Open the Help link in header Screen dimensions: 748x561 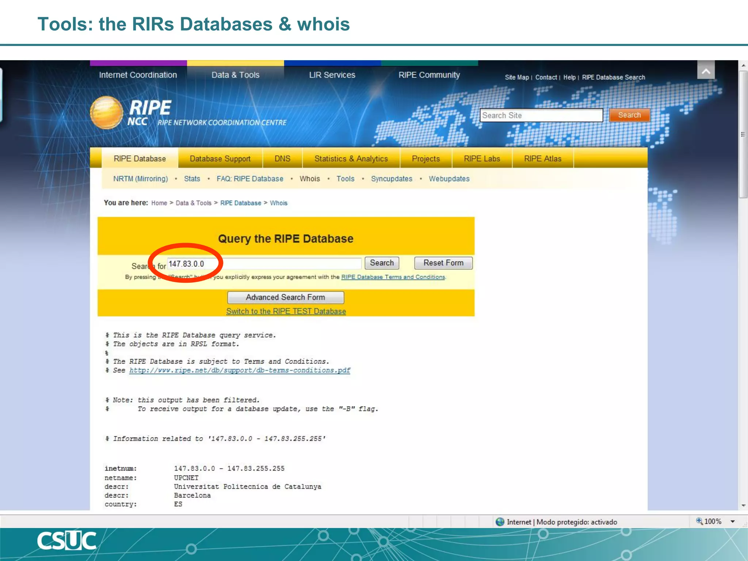pyautogui.click(x=569, y=77)
